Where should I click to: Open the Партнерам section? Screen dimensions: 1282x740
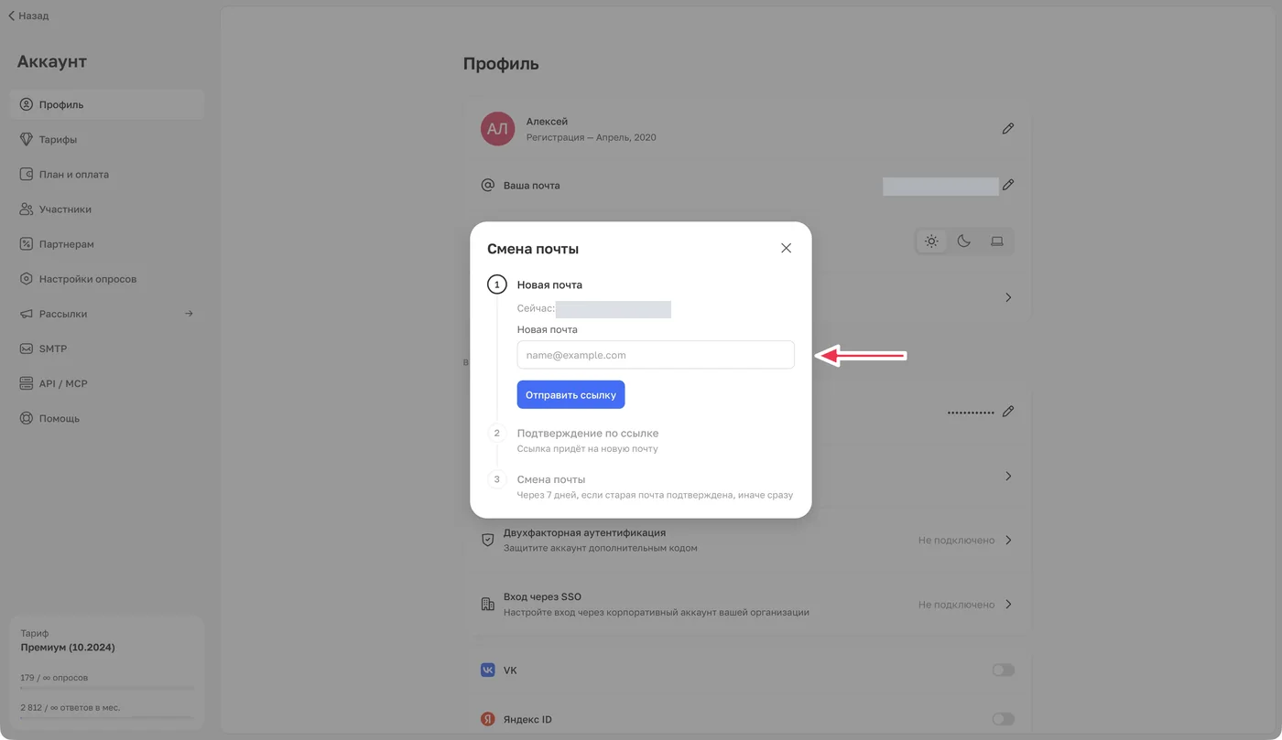click(107, 244)
